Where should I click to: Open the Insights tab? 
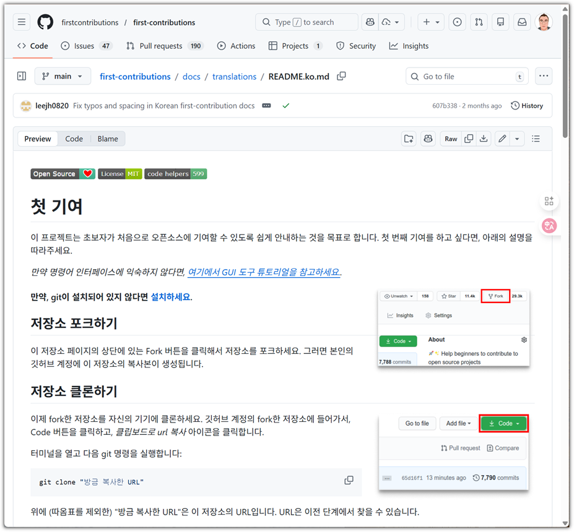(409, 46)
